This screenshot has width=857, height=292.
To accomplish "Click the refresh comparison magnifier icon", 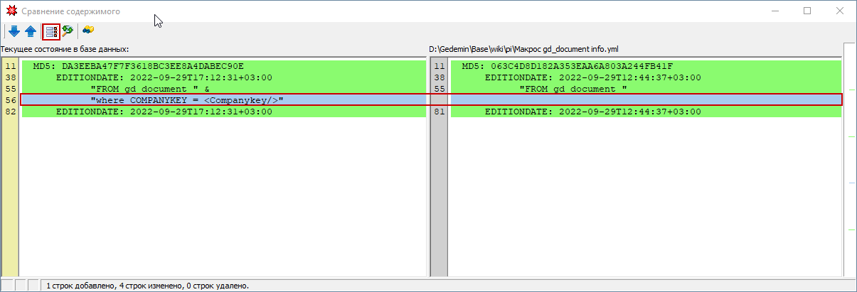I will click(68, 31).
